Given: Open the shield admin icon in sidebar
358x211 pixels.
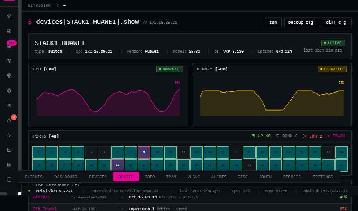Looking at the screenshot, I should (9, 179).
